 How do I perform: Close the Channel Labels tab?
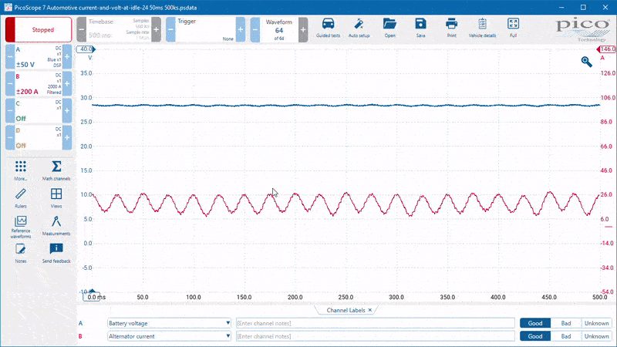point(370,310)
